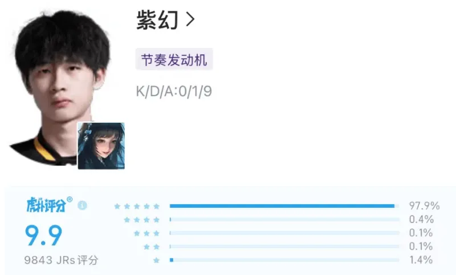The width and height of the screenshot is (456, 275).
Task: Click the 0.4% four-star progress bar
Action: (284, 220)
